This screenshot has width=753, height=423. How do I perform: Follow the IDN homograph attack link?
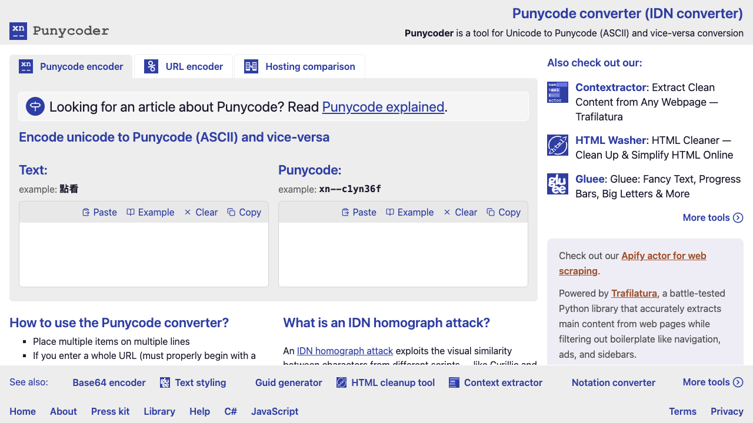[x=345, y=351]
